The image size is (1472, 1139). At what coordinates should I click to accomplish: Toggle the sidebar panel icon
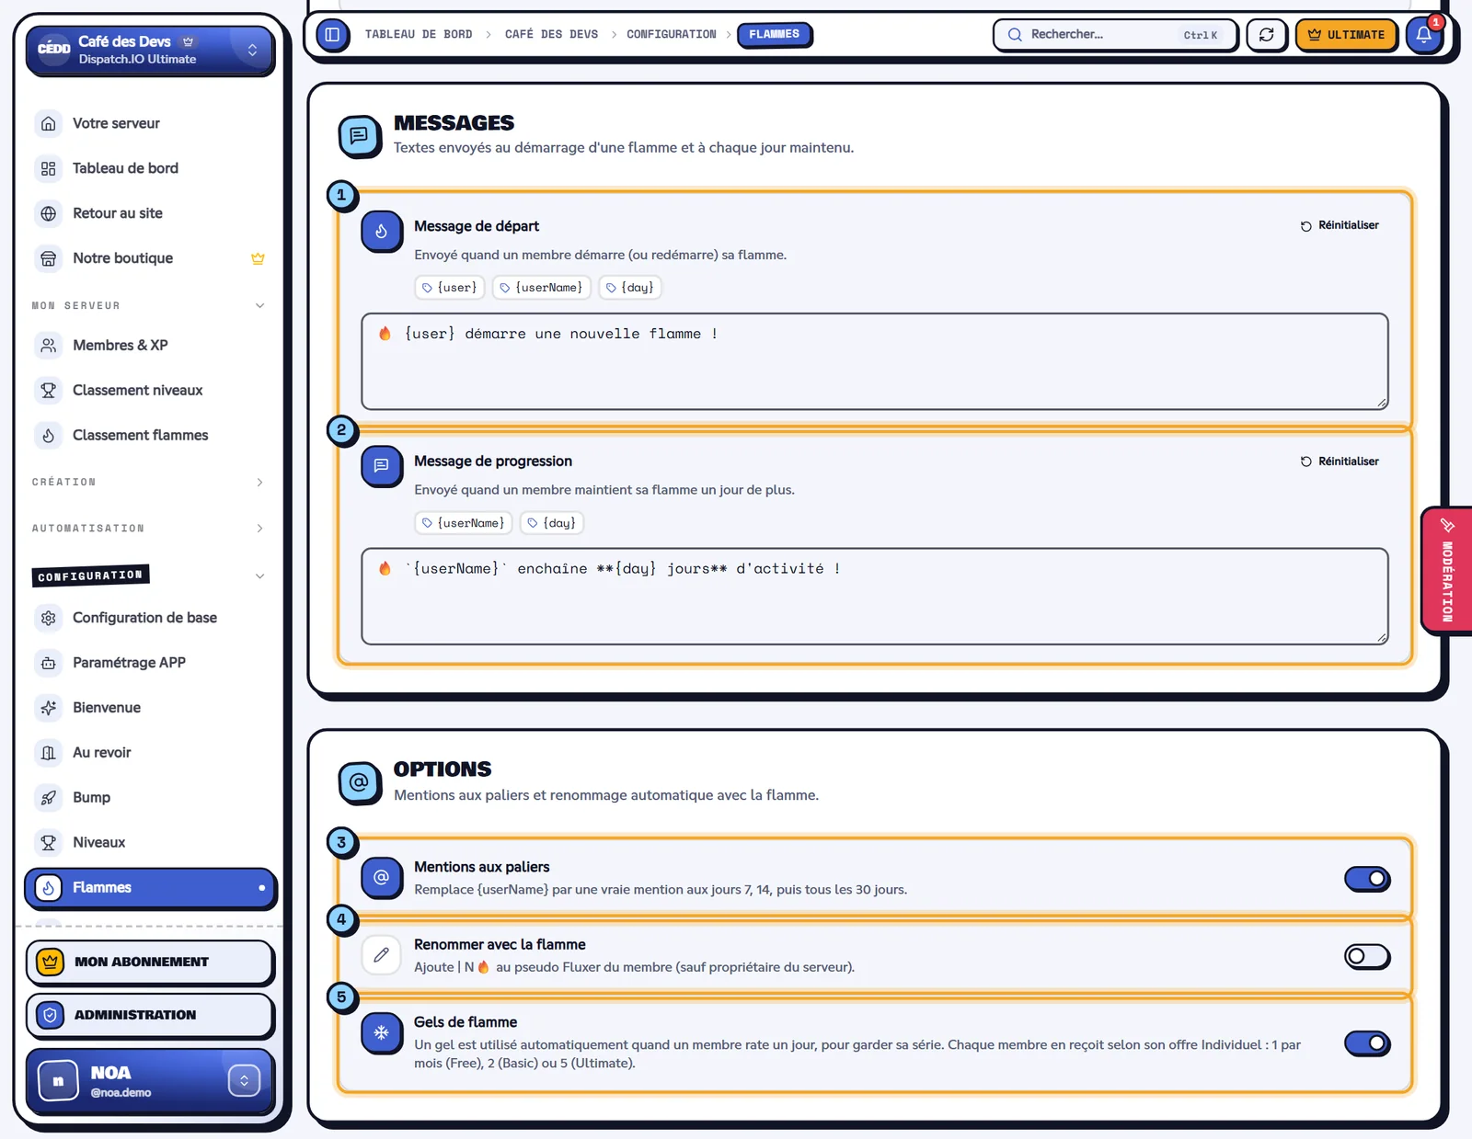click(332, 35)
